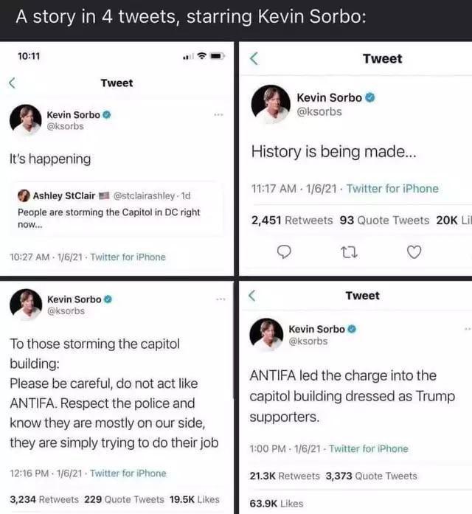Tap the retweet icon under "History is being made"
The width and height of the screenshot is (472, 514).
[349, 252]
